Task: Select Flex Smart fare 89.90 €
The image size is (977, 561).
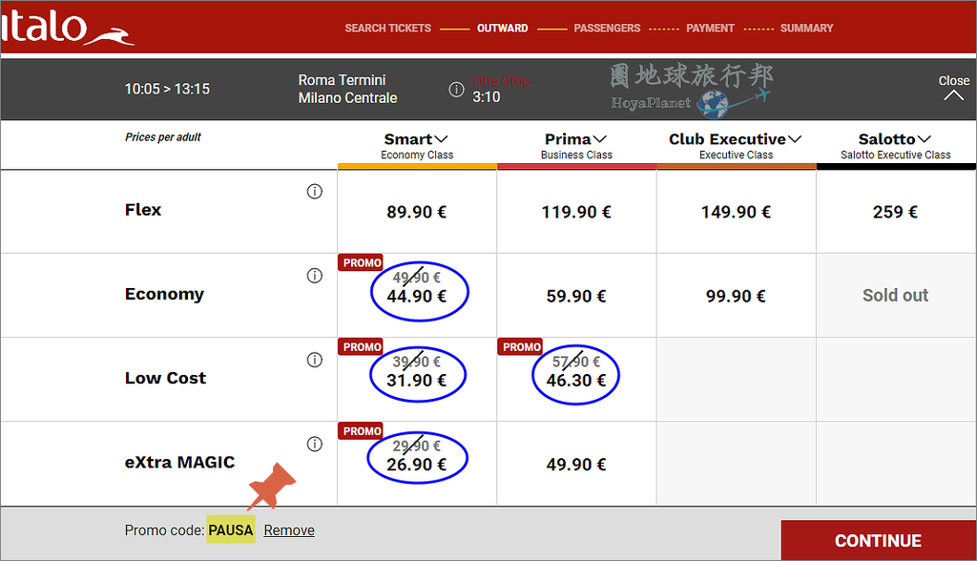Action: (417, 212)
